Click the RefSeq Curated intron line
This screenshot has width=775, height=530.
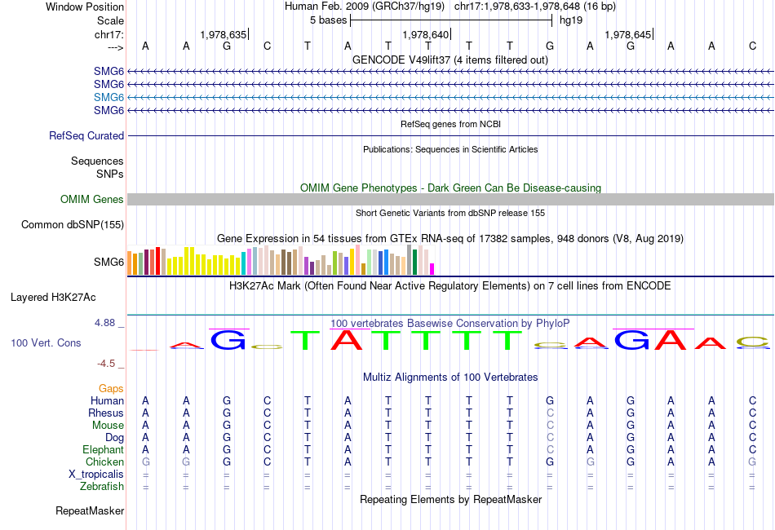(x=450, y=136)
